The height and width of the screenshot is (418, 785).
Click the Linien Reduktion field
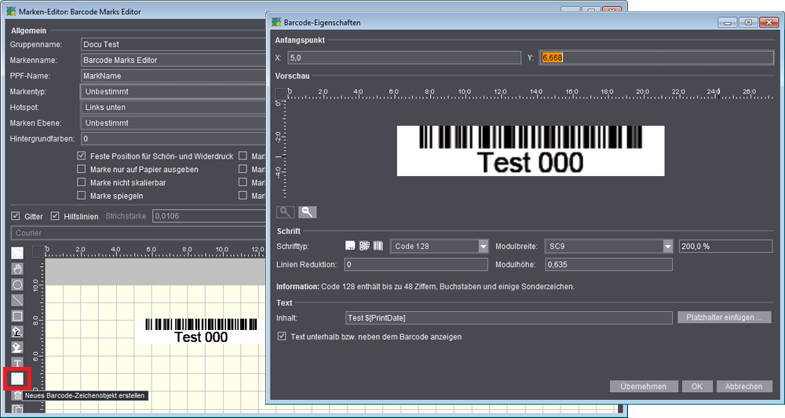[417, 264]
